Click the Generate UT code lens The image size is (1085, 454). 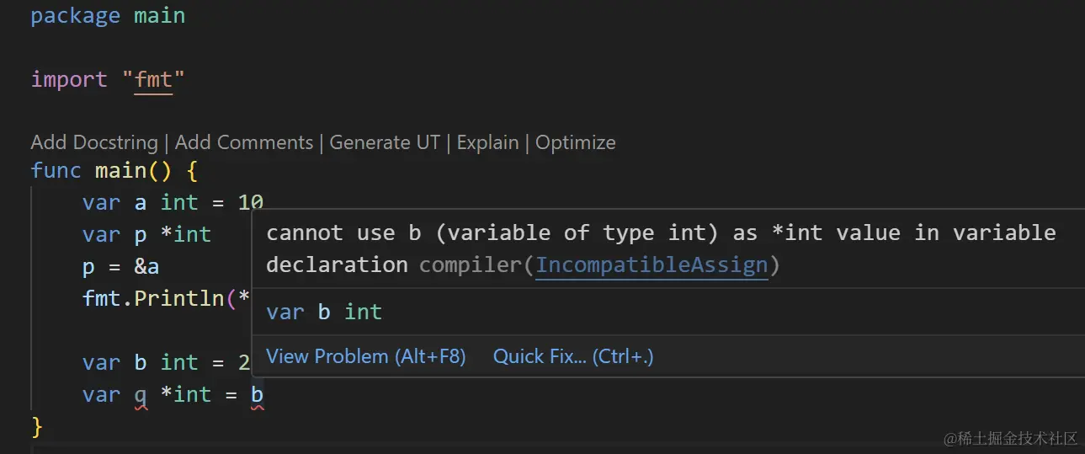[384, 142]
